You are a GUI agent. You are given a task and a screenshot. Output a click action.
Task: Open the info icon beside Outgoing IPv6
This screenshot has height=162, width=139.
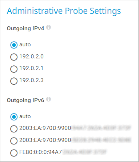(48, 99)
